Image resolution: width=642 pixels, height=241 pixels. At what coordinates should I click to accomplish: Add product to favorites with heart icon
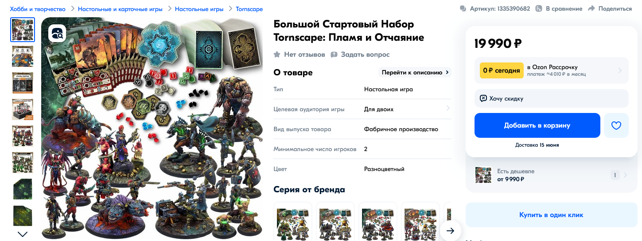click(616, 125)
